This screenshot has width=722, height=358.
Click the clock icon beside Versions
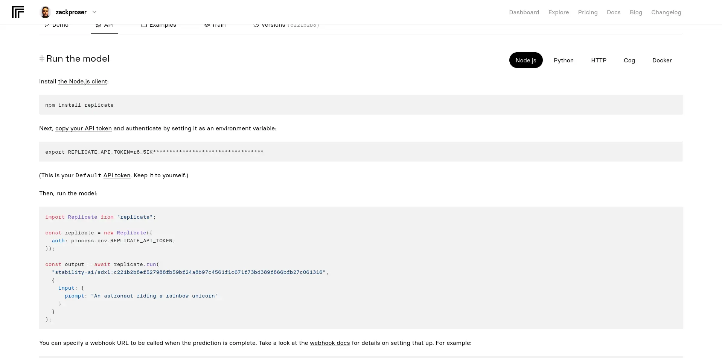(256, 24)
